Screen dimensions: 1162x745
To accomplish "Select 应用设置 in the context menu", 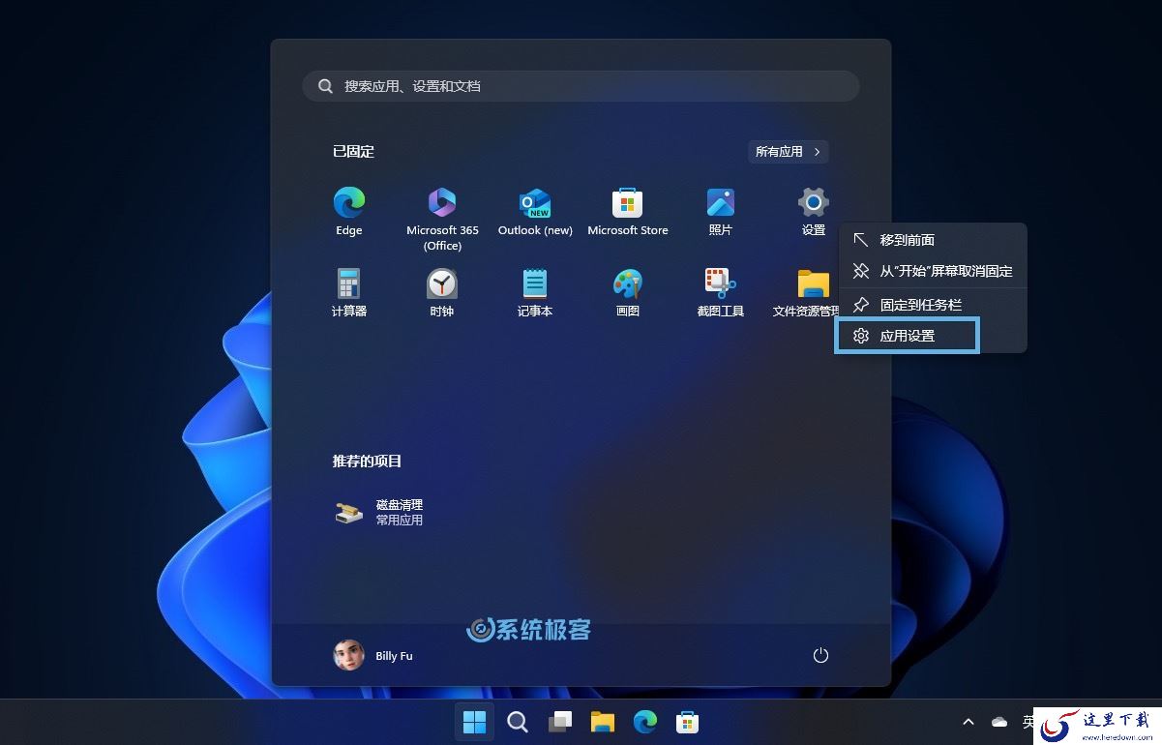I will 908,336.
